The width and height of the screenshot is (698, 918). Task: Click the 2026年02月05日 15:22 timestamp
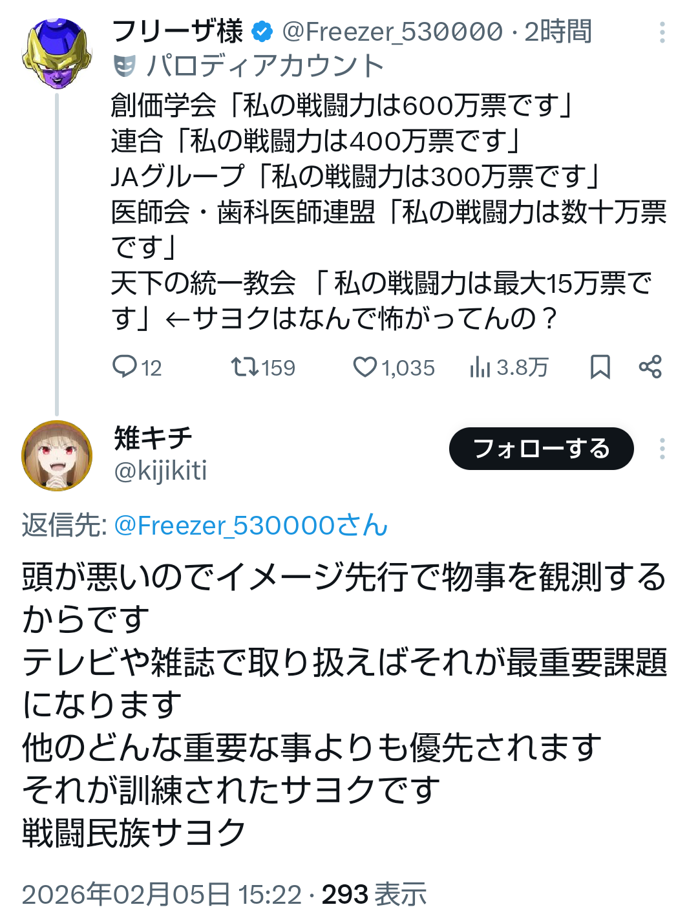click(x=162, y=895)
